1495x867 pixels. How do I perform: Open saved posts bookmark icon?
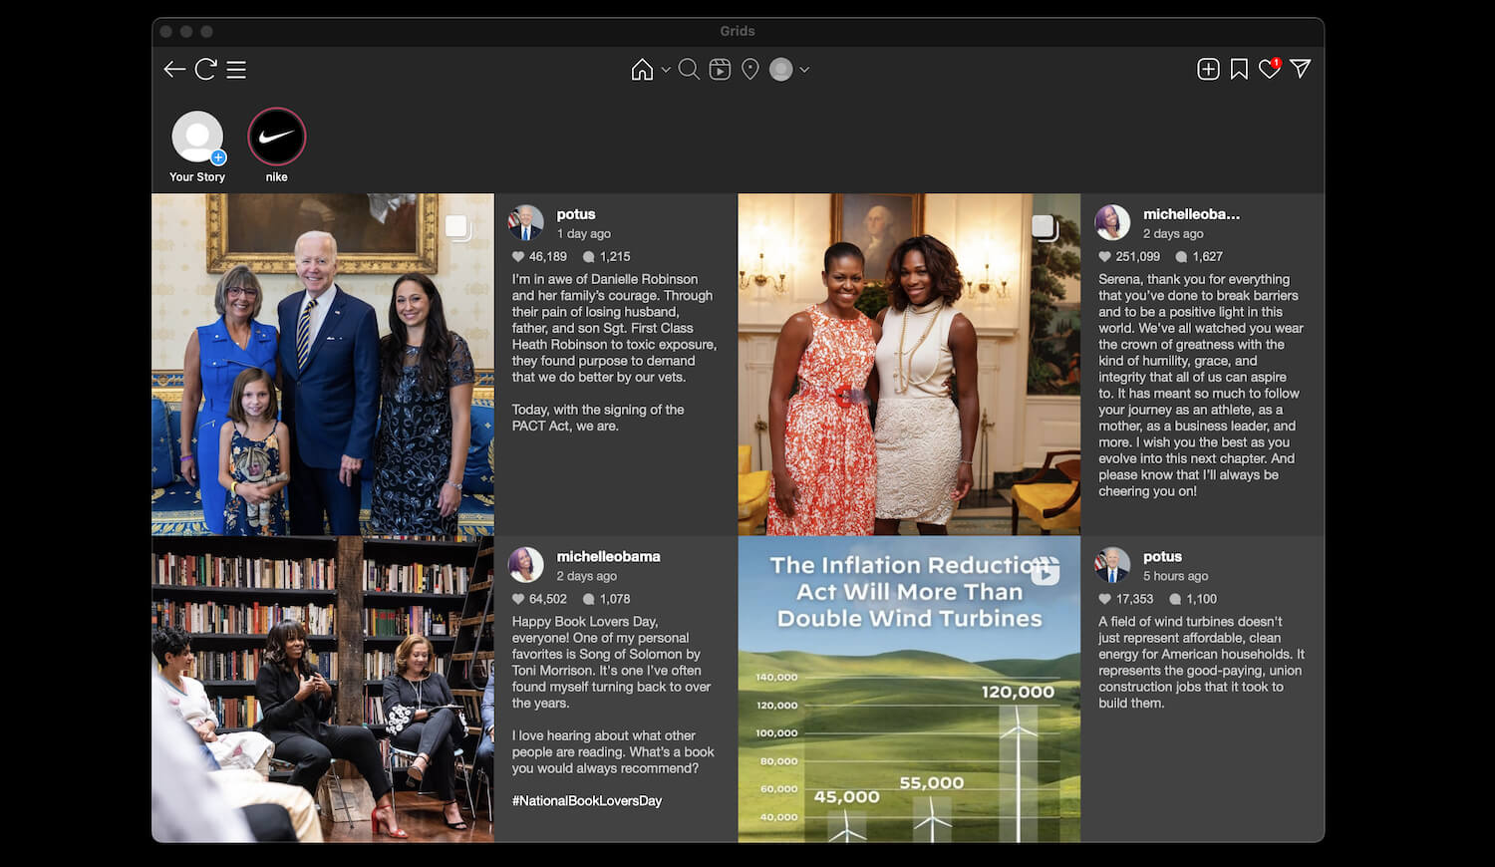(1239, 69)
